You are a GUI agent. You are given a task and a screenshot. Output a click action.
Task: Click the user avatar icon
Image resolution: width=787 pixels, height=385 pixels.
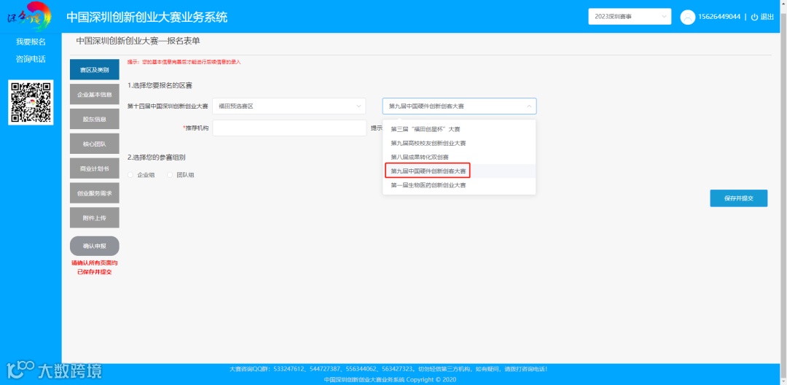pyautogui.click(x=687, y=17)
